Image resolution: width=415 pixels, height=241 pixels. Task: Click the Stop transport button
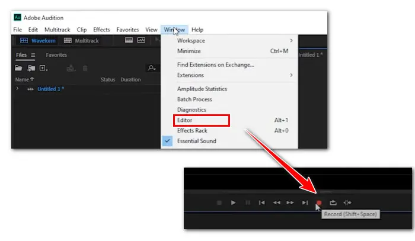pos(219,203)
